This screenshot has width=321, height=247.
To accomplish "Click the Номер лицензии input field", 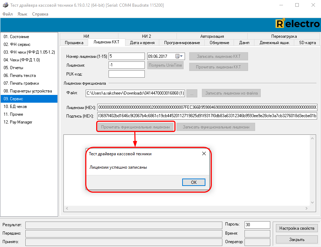I will coord(126,56).
